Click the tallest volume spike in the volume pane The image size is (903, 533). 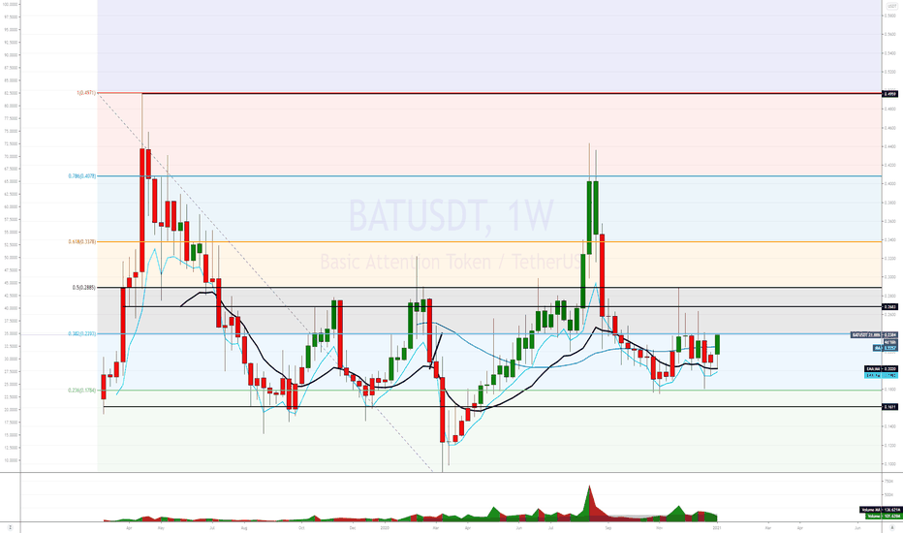589,502
